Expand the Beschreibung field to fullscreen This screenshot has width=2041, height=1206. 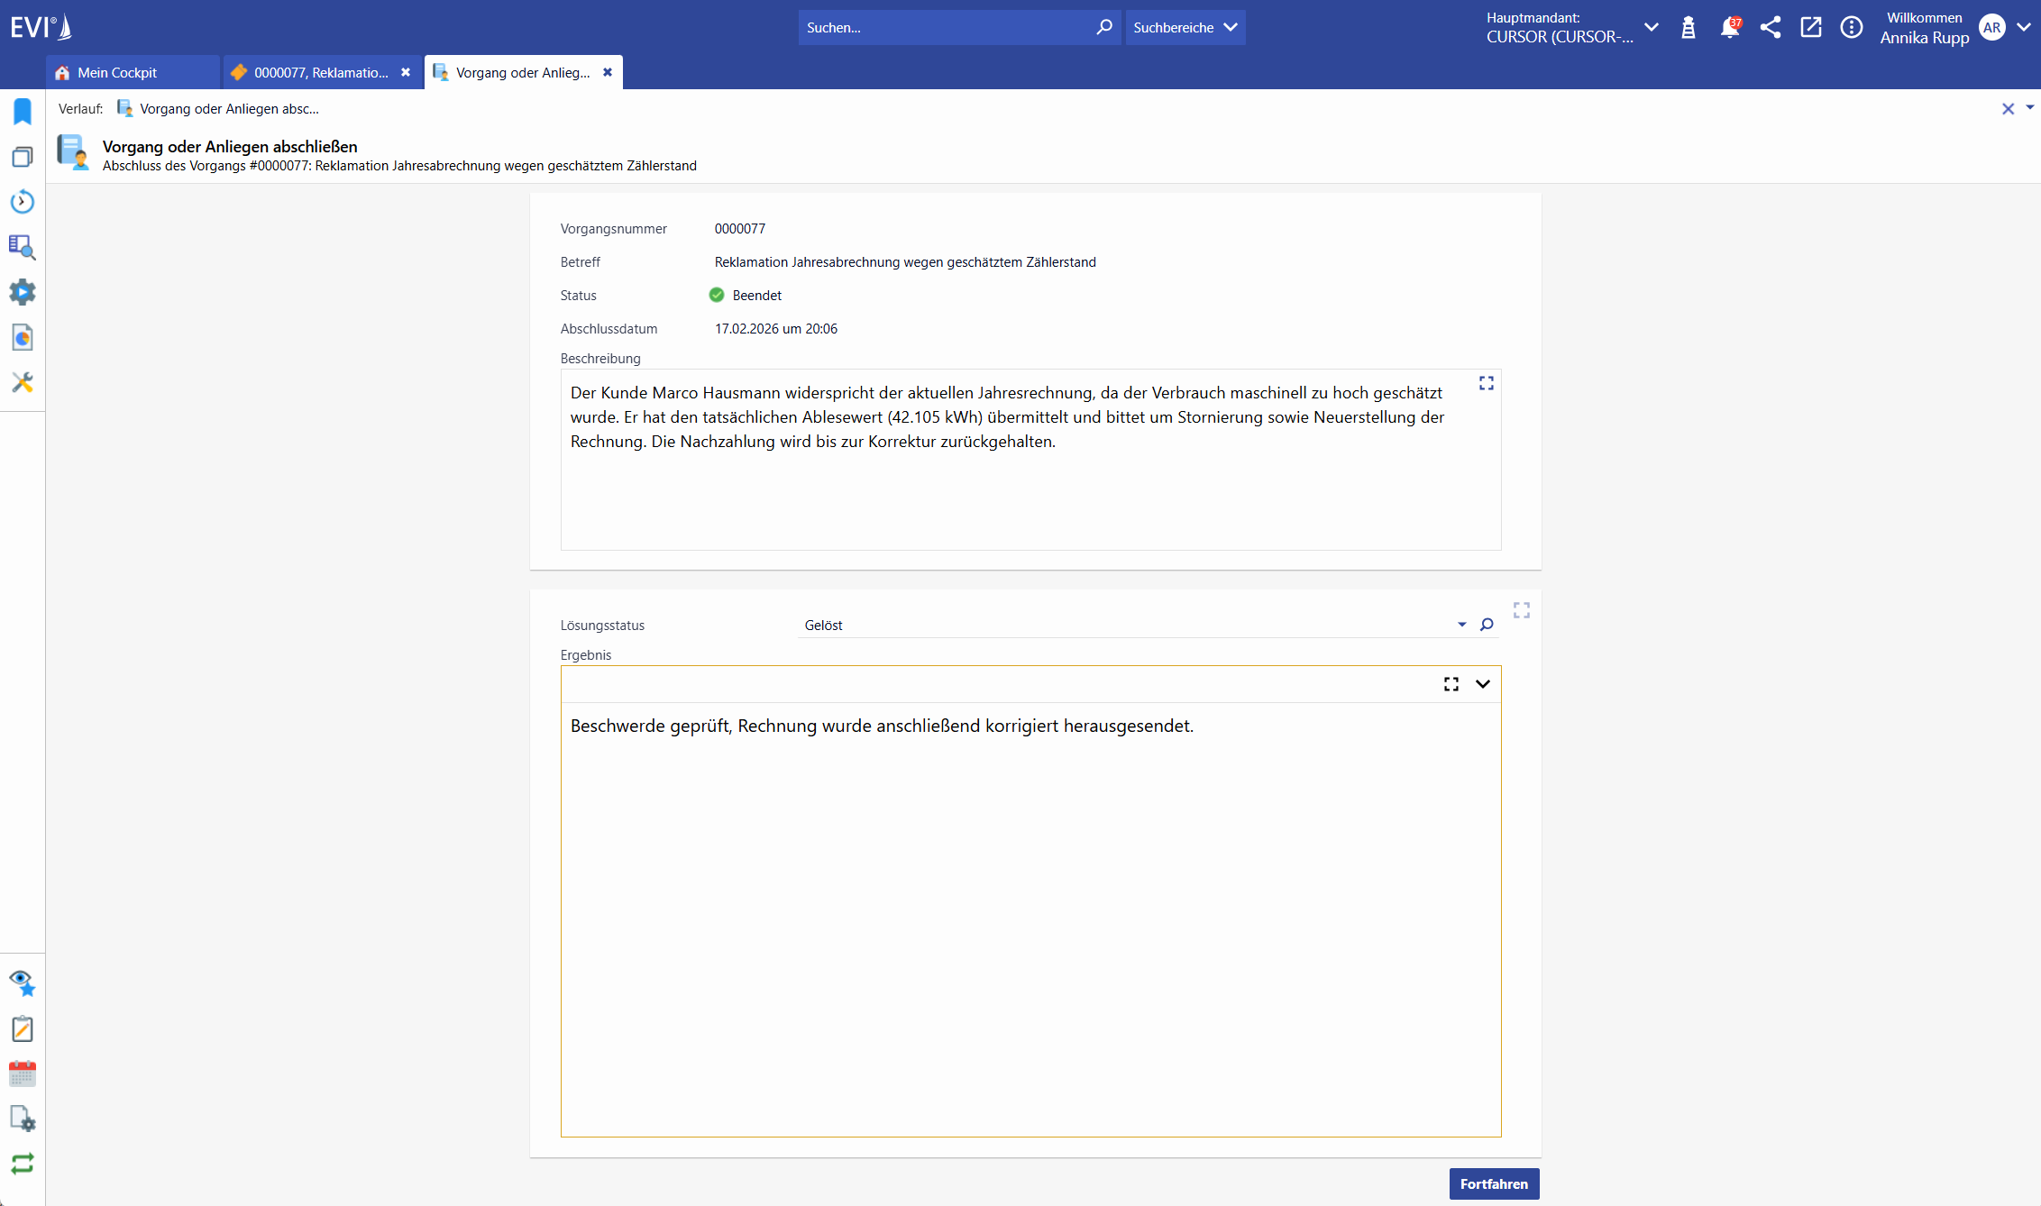point(1487,383)
